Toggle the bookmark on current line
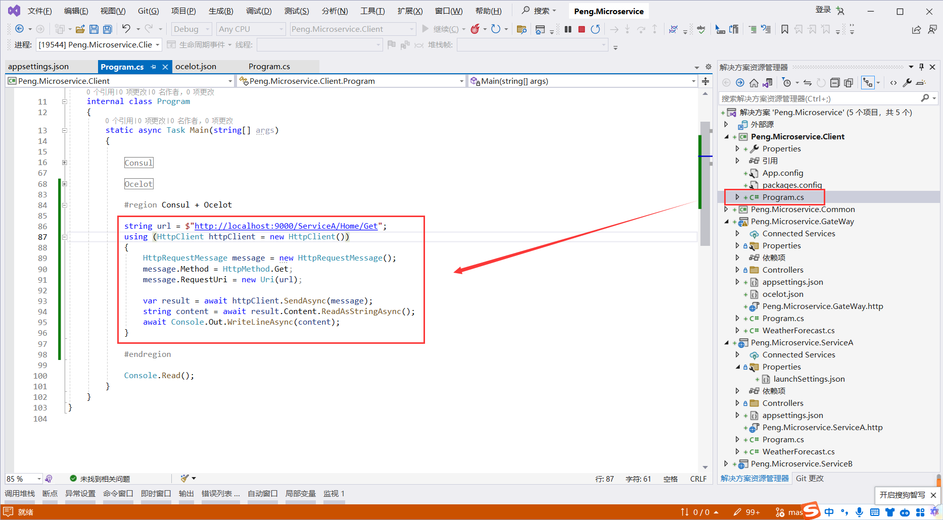 click(784, 29)
